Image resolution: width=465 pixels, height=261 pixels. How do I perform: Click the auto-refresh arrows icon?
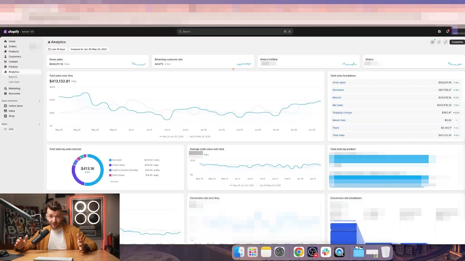coord(439,42)
